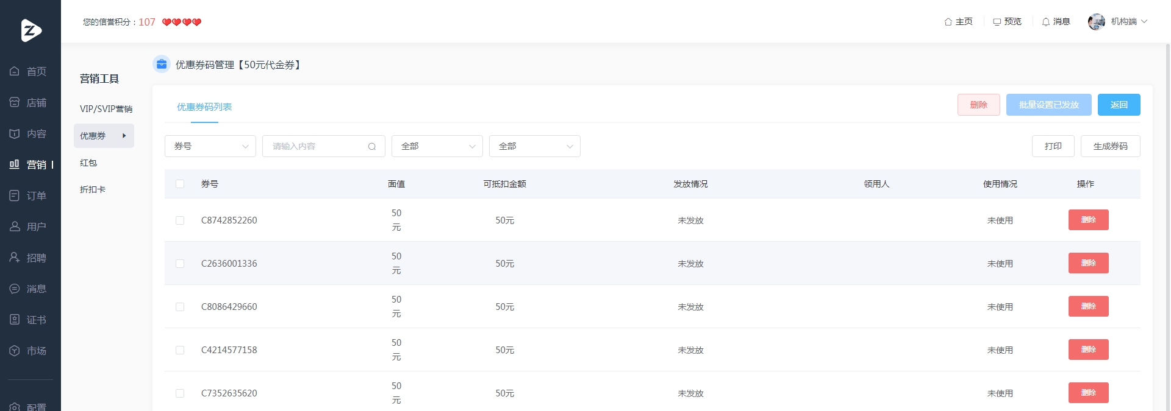Select the 优惠券码列表 tab
The height and width of the screenshot is (411, 1171).
pyautogui.click(x=204, y=107)
